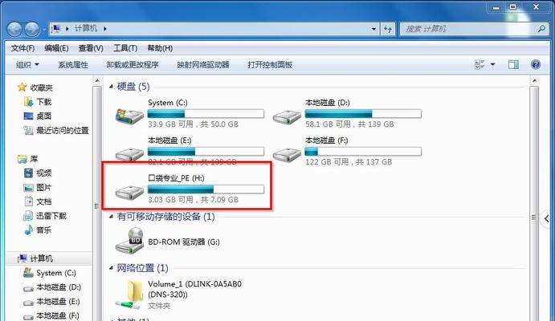Click the BD-ROM 驱动器 (G:) drive icon
The image size is (555, 321).
click(x=130, y=240)
